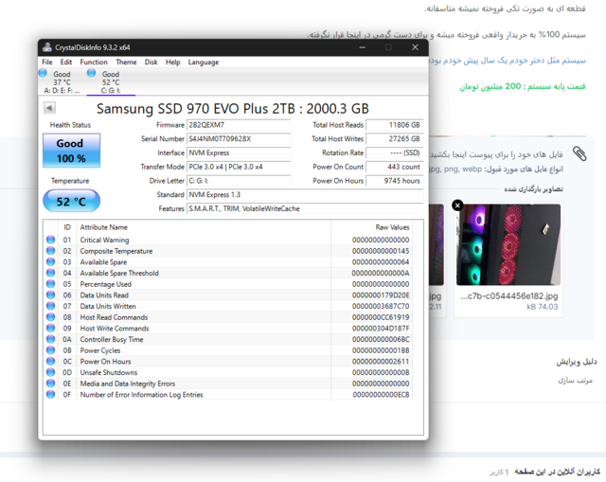Click the status circle beside Data Units Written
Screen dimensions: 606x482
click(x=50, y=306)
